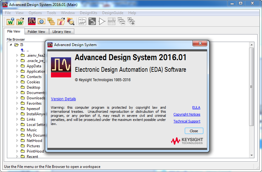This screenshot has width=262, height=172.
Task: Expand the Contacts folder node
Action: [x=17, y=76]
